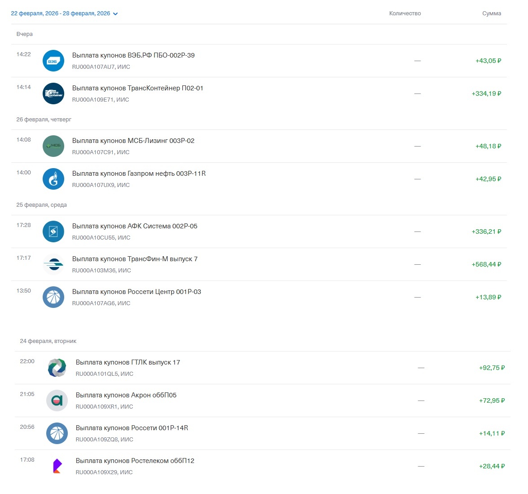Image resolution: width=528 pixels, height=494 pixels.
Task: Click ISIN RU000A107AU7, ИИС
Action: (x=101, y=67)
